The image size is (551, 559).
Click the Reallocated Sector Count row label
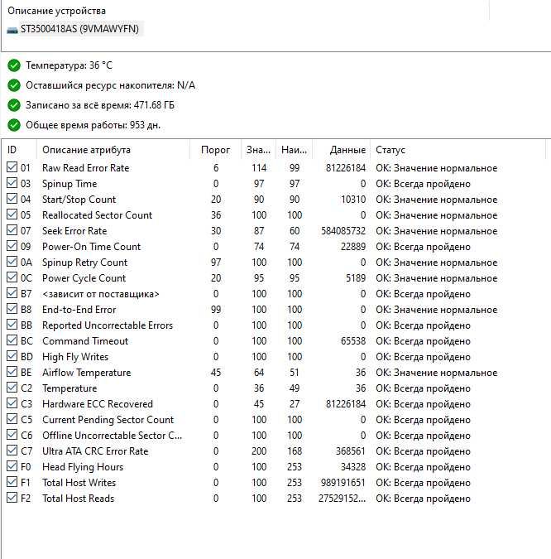97,215
